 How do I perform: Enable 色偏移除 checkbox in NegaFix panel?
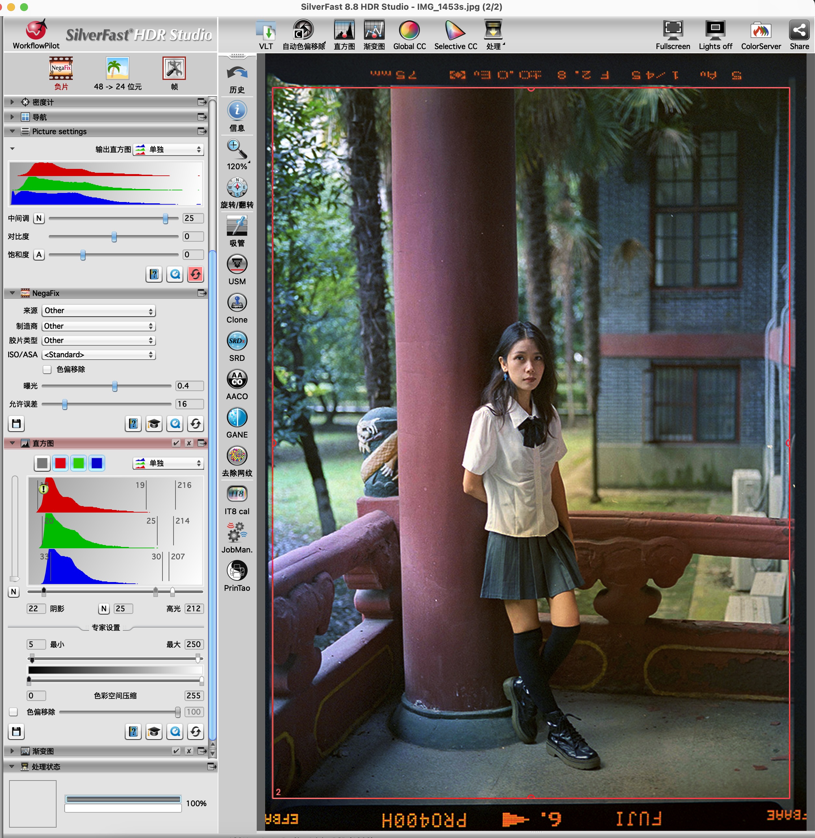[47, 369]
